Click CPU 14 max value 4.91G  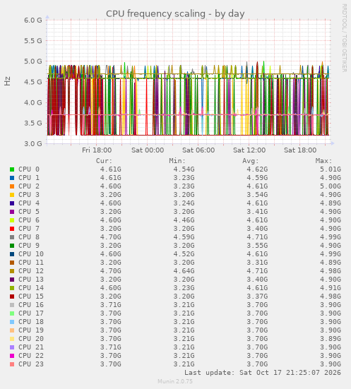coord(331,288)
